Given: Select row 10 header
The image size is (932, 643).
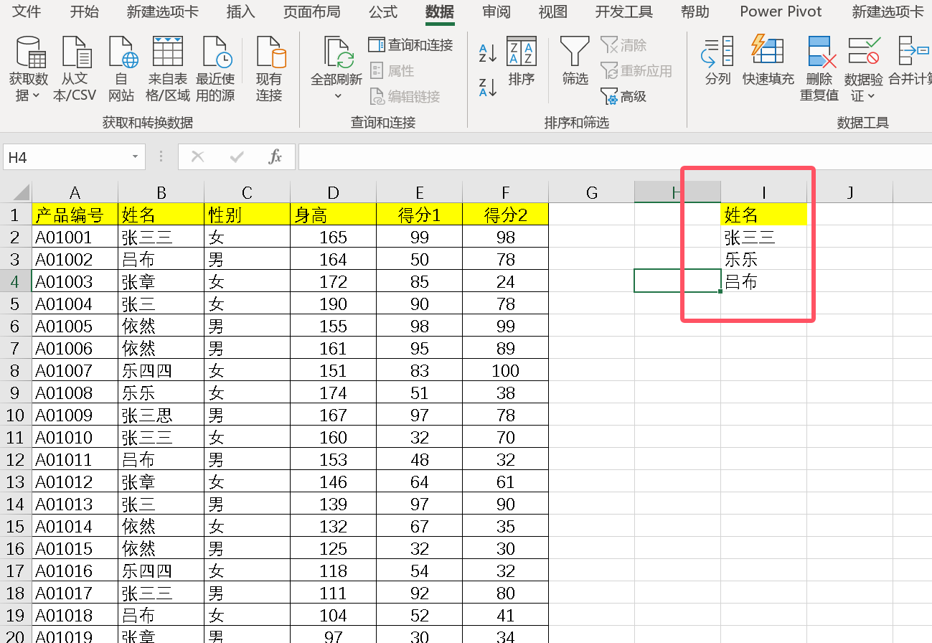Looking at the screenshot, I should pyautogui.click(x=16, y=416).
